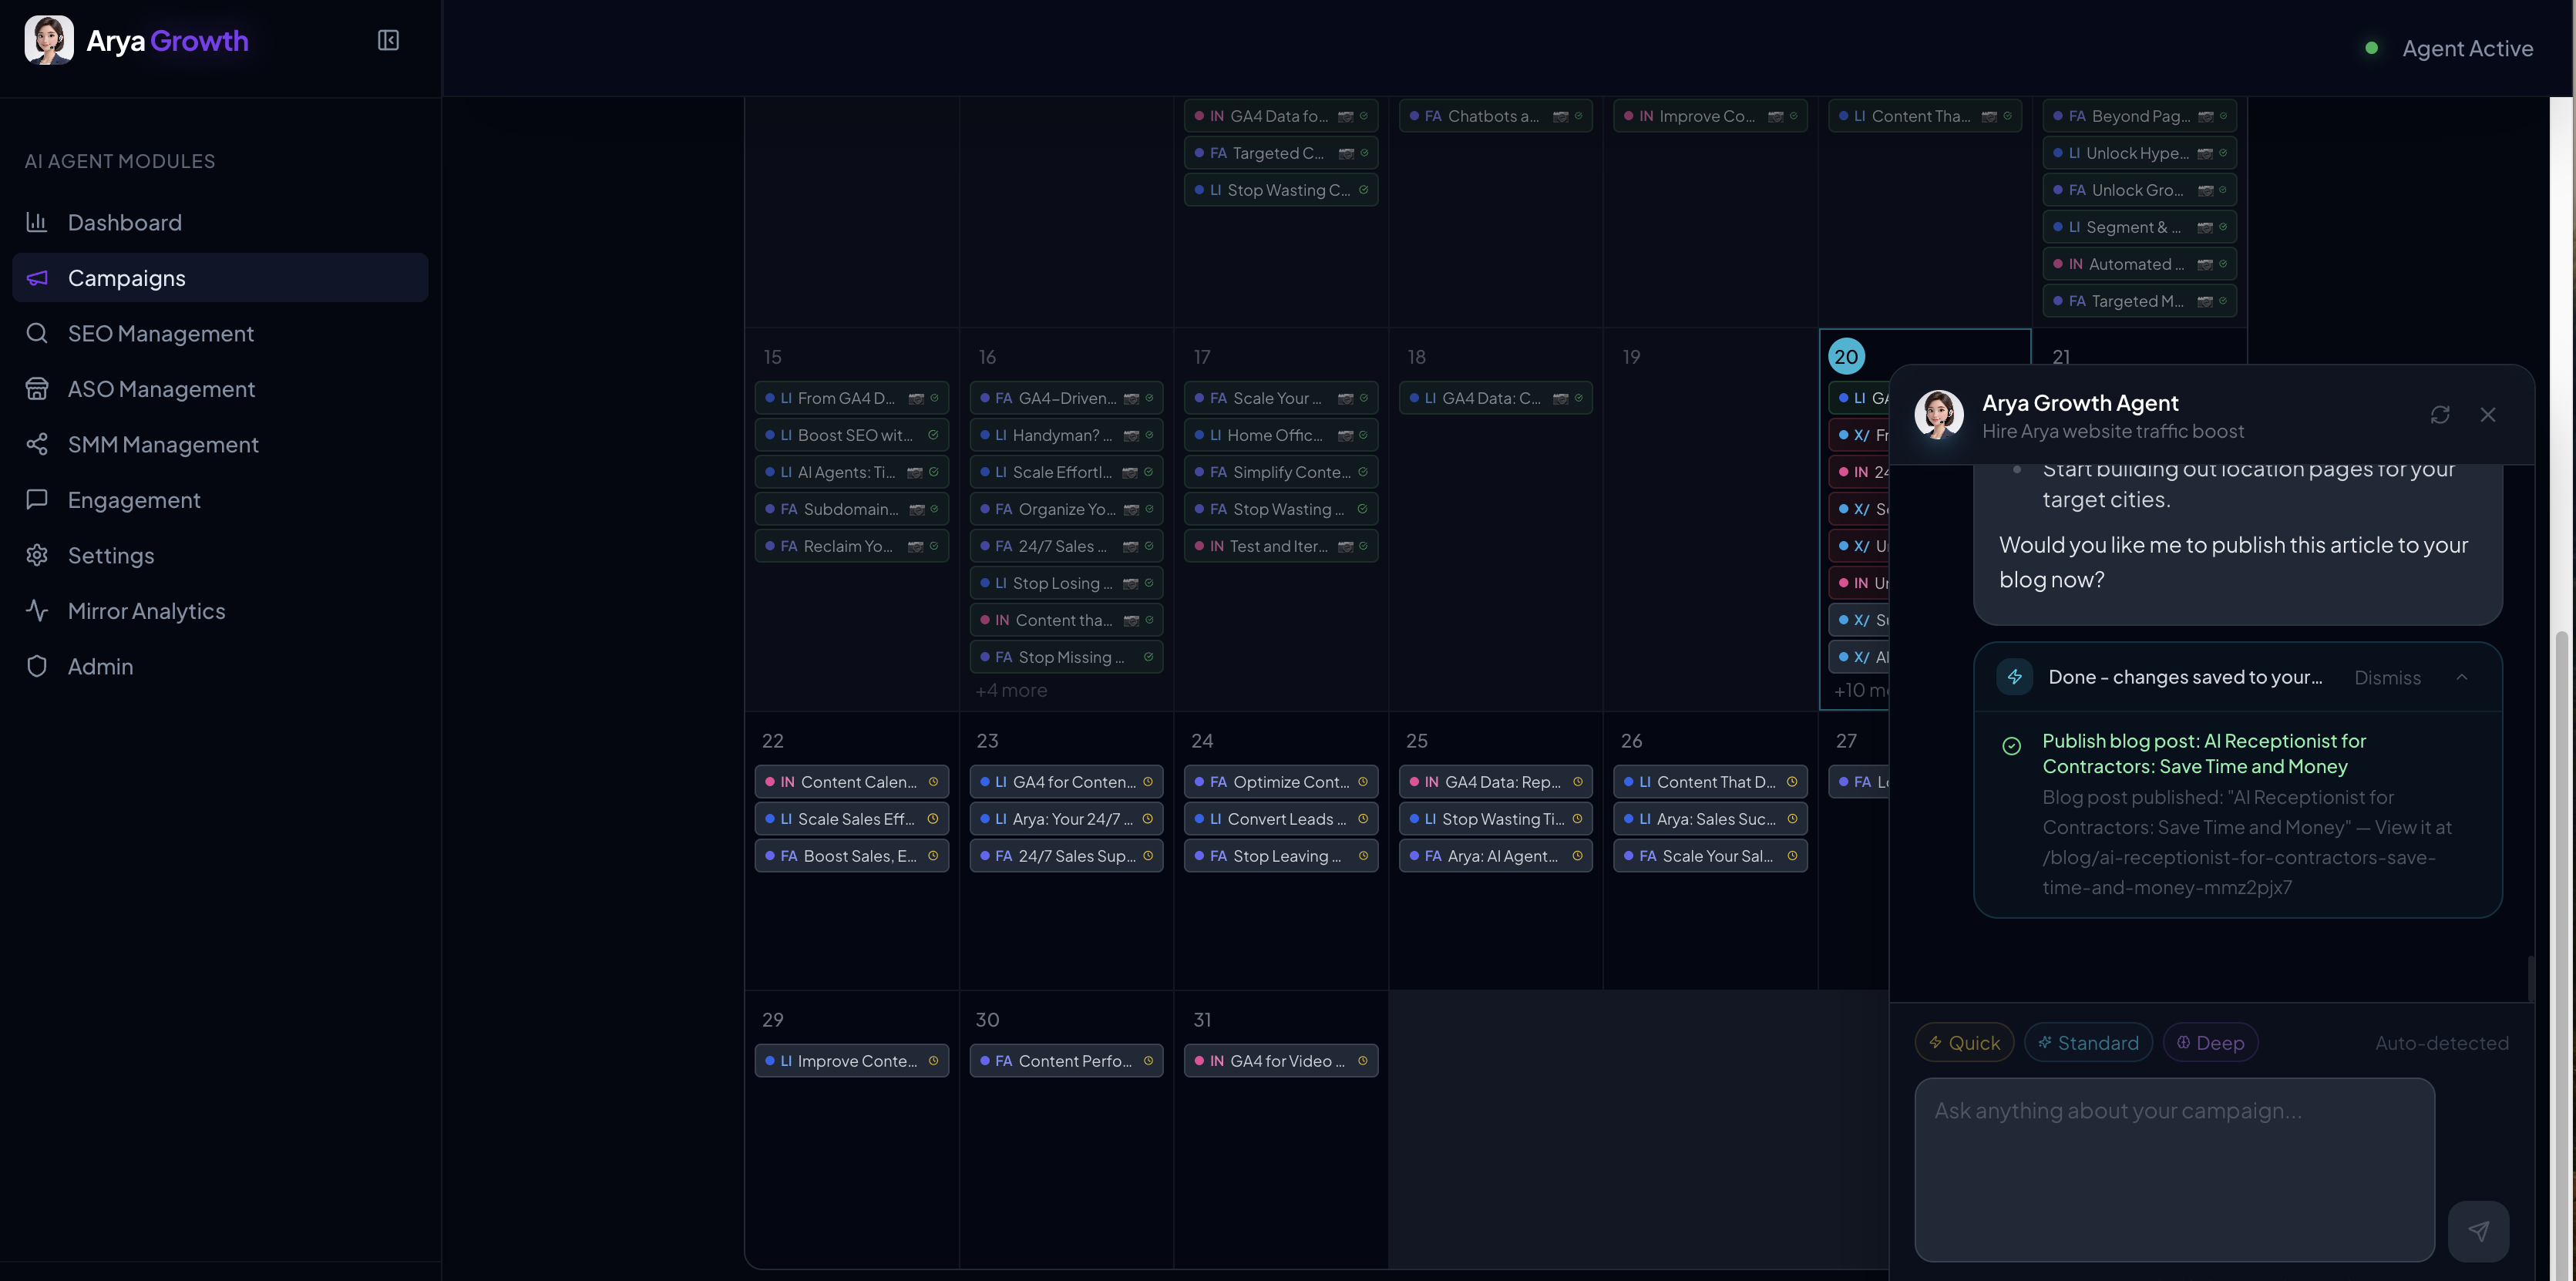Open the Engagement module
Viewport: 2576px width, 1281px height.
click(x=134, y=500)
